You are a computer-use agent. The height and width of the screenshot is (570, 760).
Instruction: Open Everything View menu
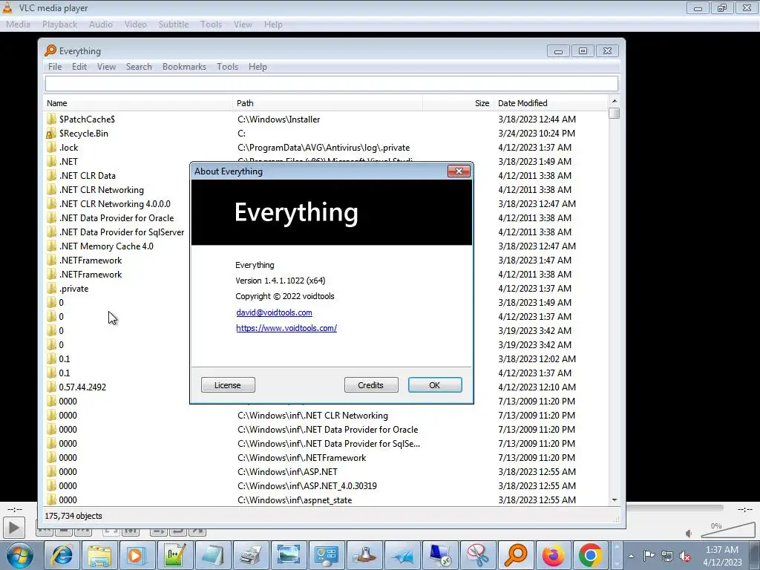(x=106, y=66)
